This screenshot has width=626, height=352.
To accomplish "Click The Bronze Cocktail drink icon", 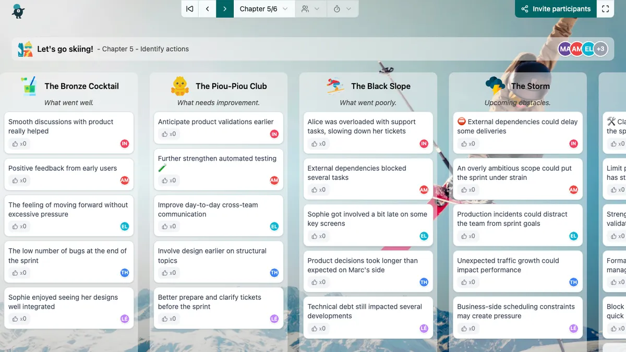I will (x=29, y=86).
